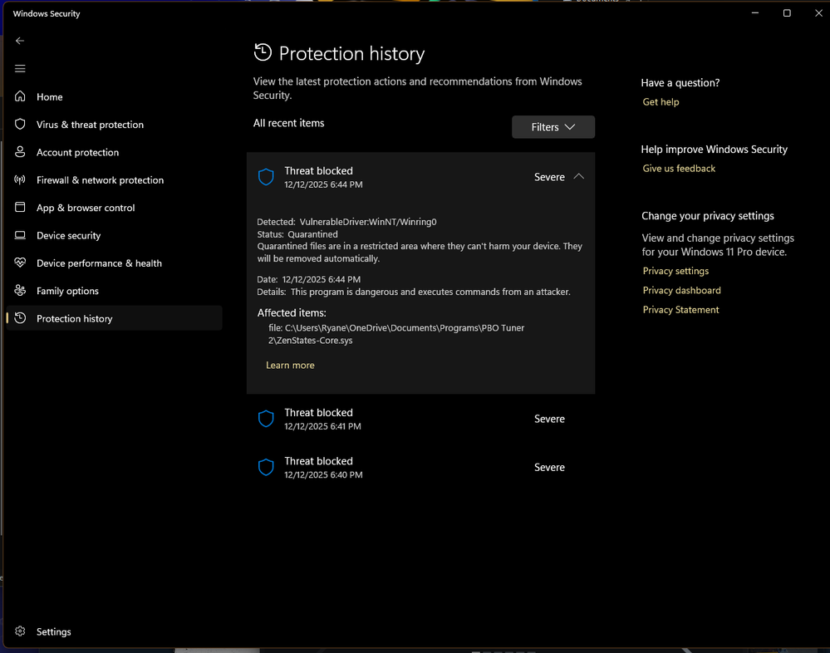Click the Severe label of 6:44 PM threat
Screen dimensions: 830x653
pyautogui.click(x=549, y=177)
